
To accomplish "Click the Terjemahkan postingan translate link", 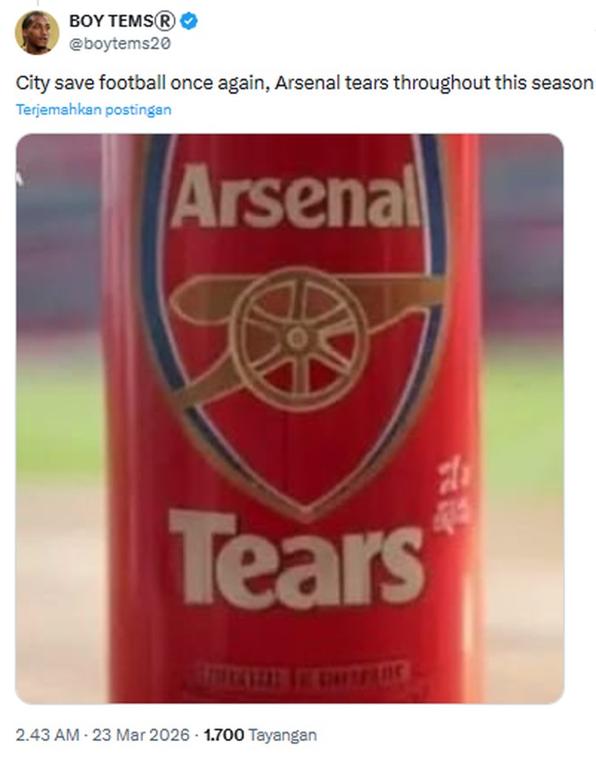I will point(94,110).
